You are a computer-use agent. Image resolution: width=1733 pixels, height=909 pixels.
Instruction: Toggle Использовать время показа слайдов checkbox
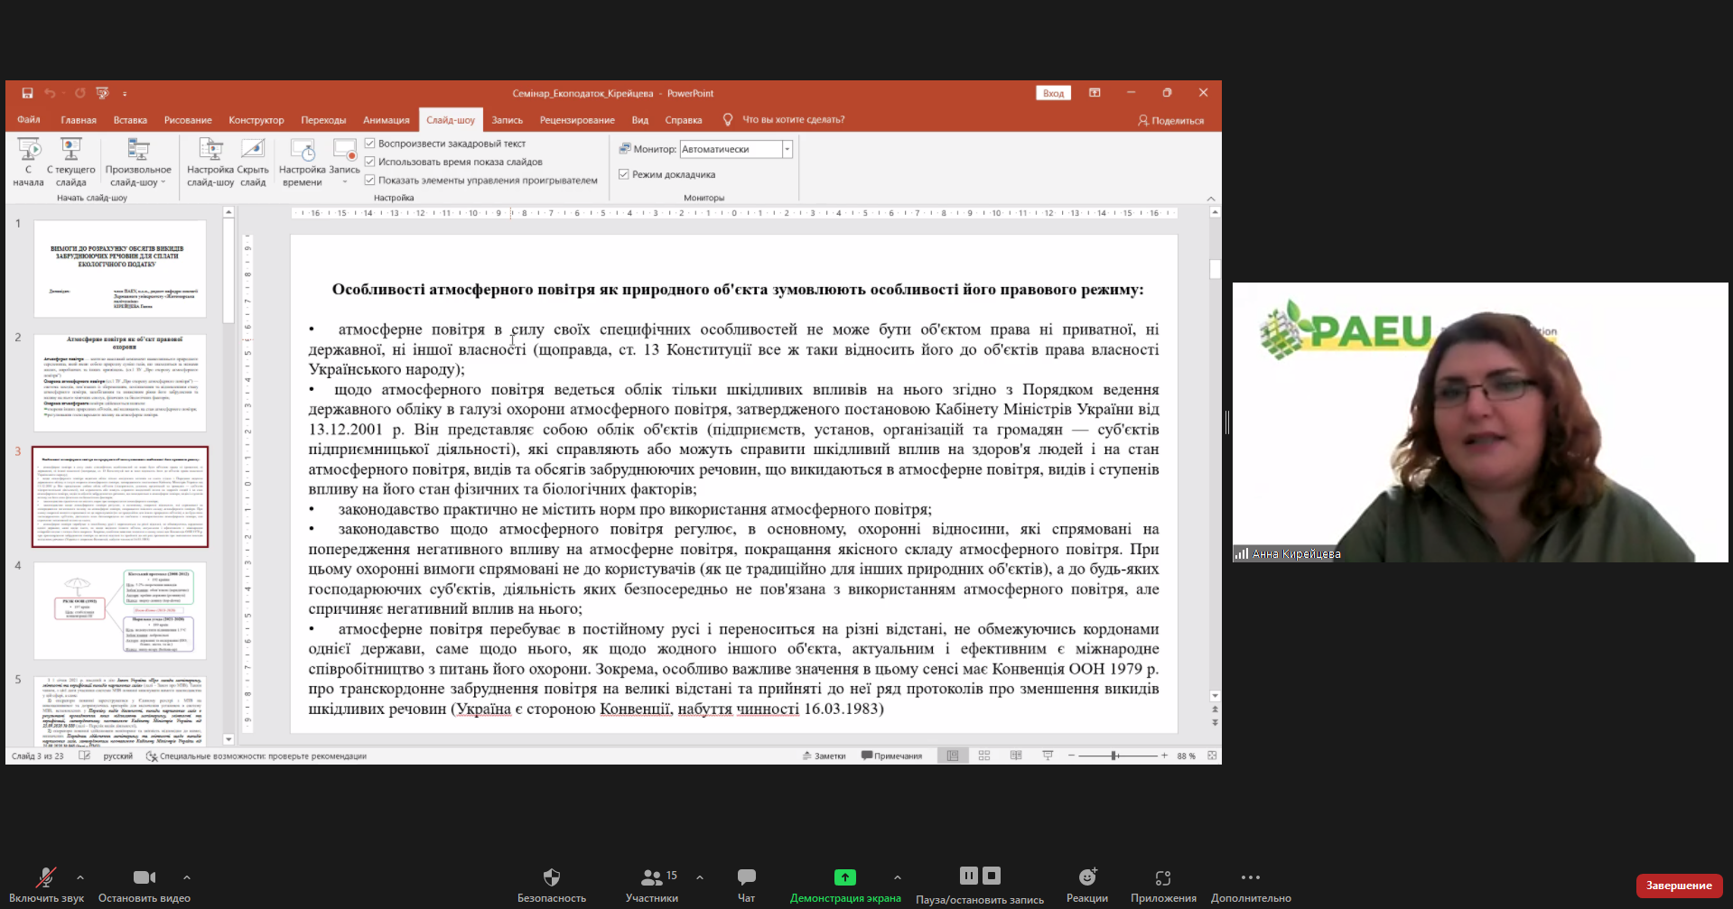click(x=370, y=162)
